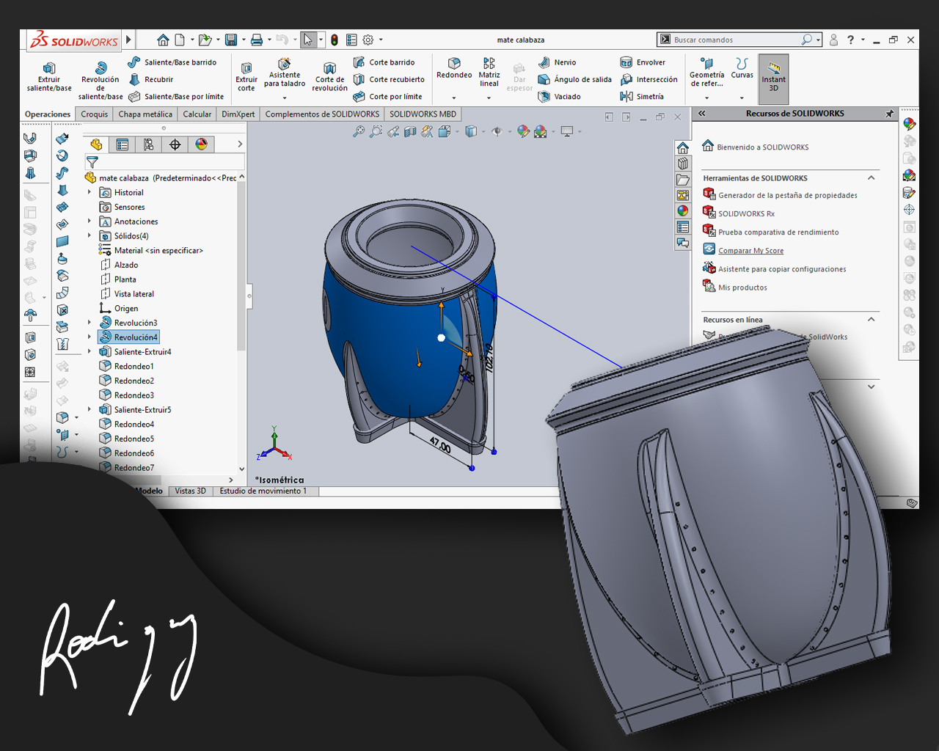The image size is (939, 751).
Task: Choose Corte por límite
Action: [x=387, y=97]
